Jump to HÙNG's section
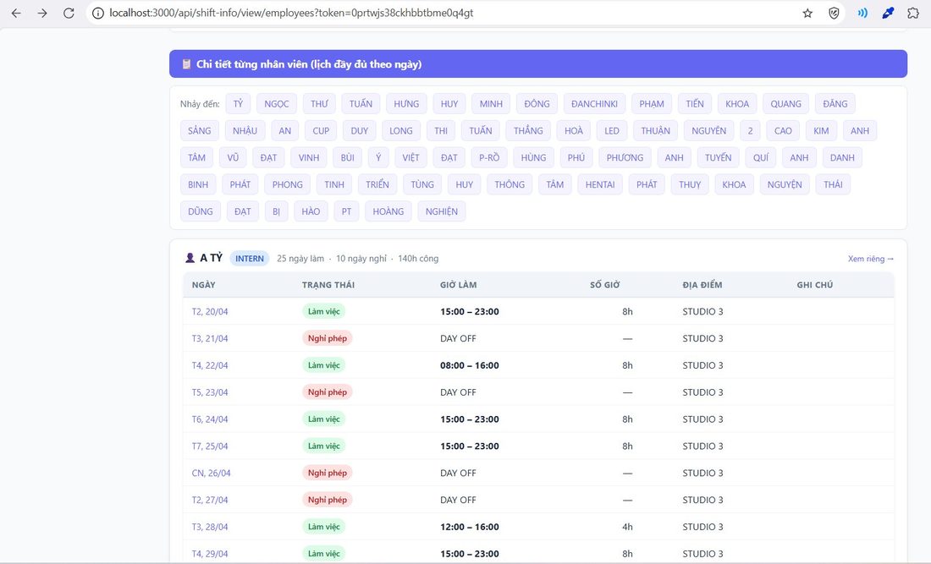931x564 pixels. point(533,158)
